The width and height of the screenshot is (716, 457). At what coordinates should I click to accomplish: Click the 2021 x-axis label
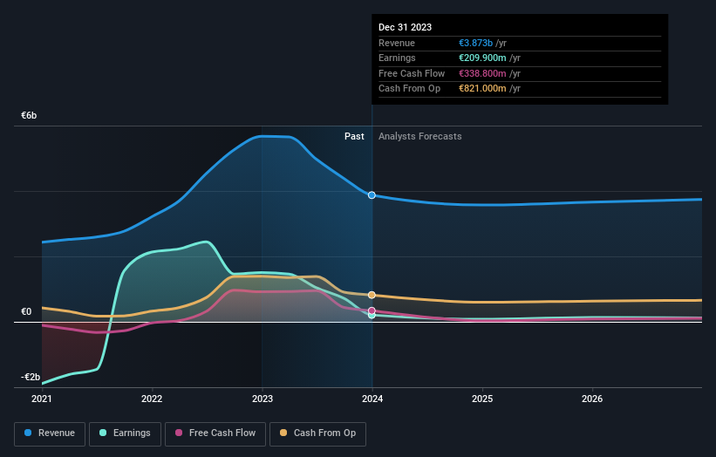[x=42, y=399]
